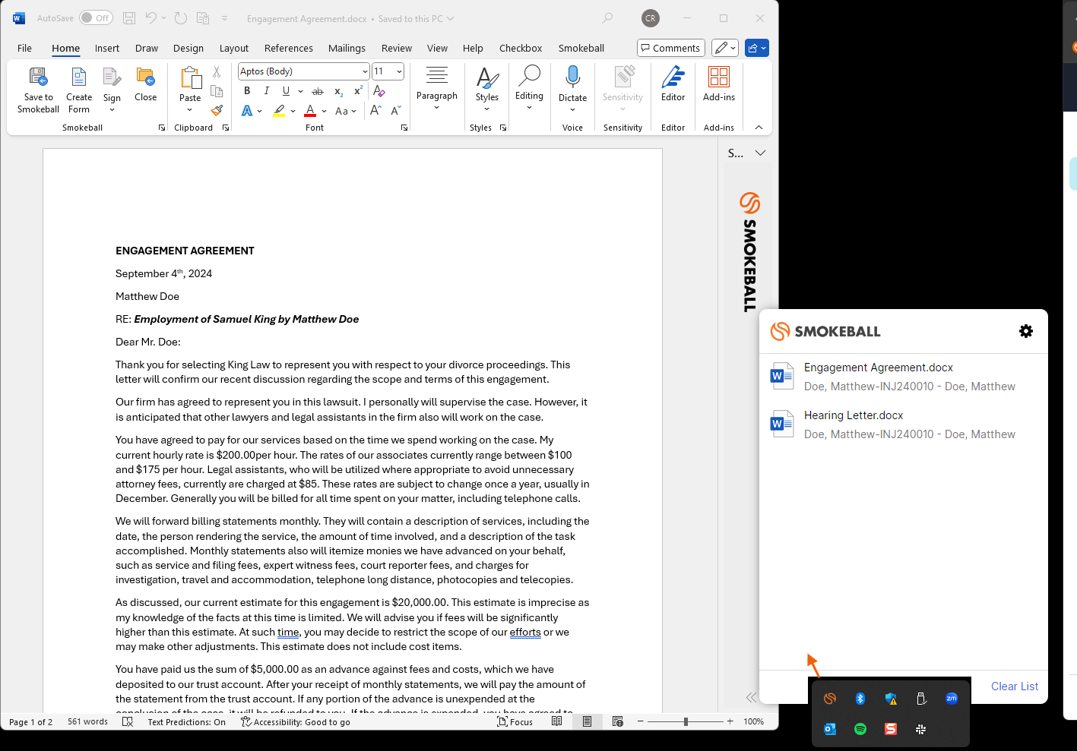Screen dimensions: 1077x751
Task: Open the Smokeball ribbon tab
Action: point(581,48)
